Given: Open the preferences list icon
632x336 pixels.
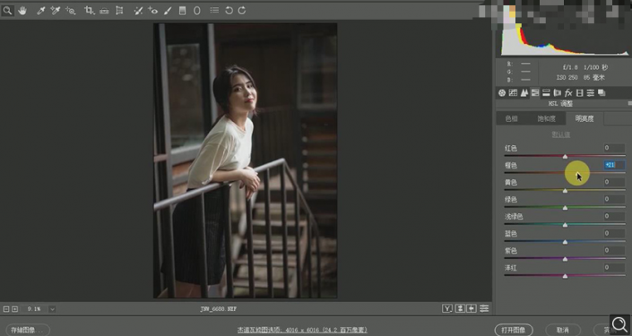Looking at the screenshot, I should tap(214, 11).
